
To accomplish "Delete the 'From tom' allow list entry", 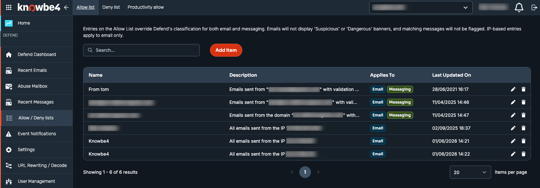I will 523,89.
